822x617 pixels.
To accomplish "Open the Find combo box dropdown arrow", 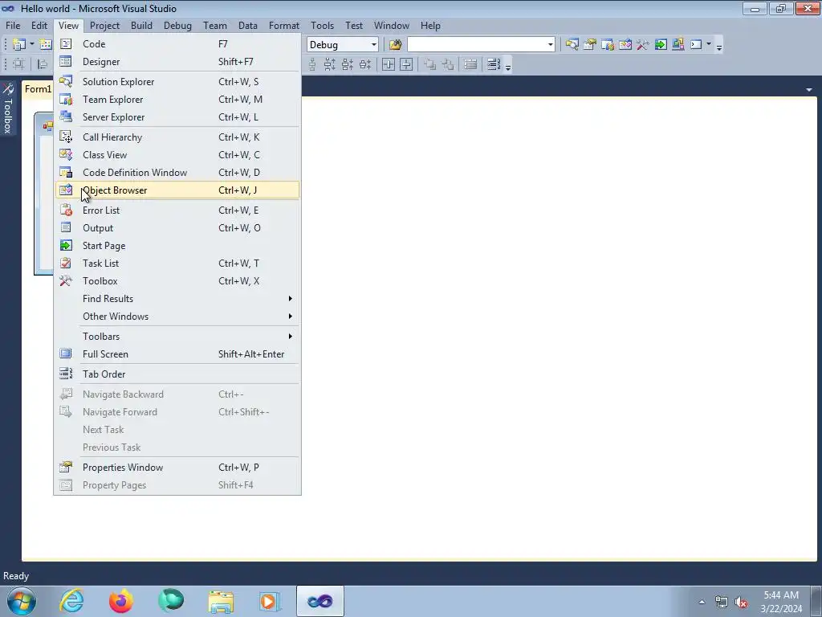I will pyautogui.click(x=550, y=45).
